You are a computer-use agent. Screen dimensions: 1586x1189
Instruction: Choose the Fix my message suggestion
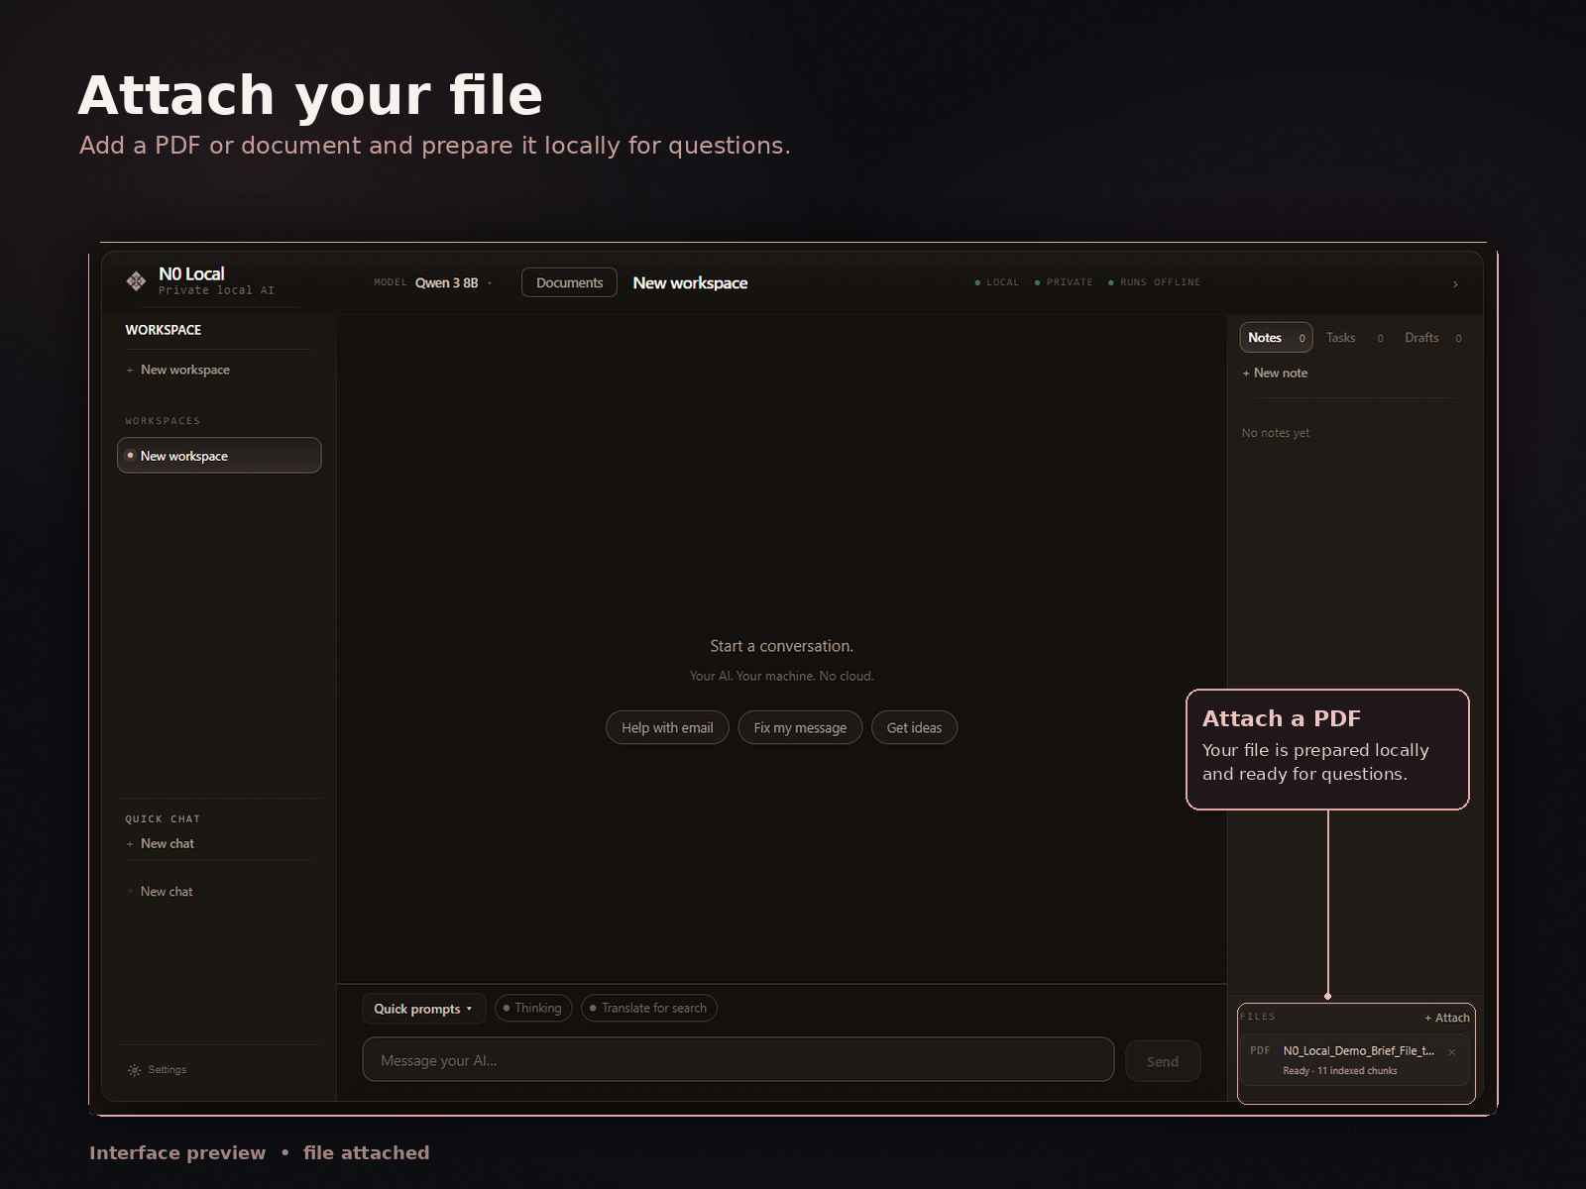pyautogui.click(x=800, y=727)
